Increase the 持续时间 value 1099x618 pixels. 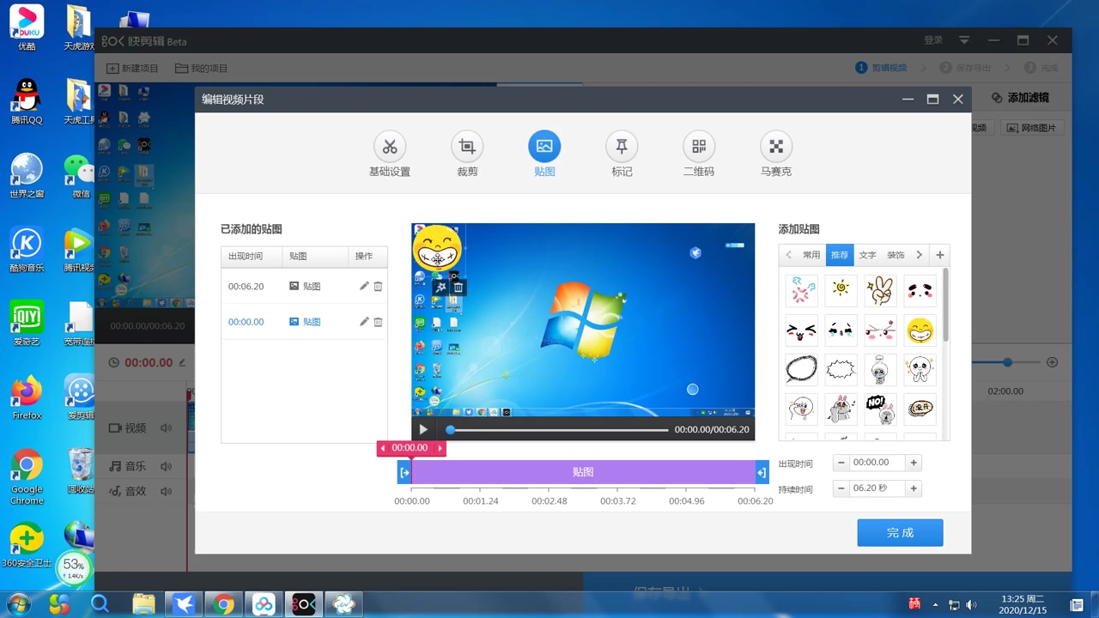point(914,488)
